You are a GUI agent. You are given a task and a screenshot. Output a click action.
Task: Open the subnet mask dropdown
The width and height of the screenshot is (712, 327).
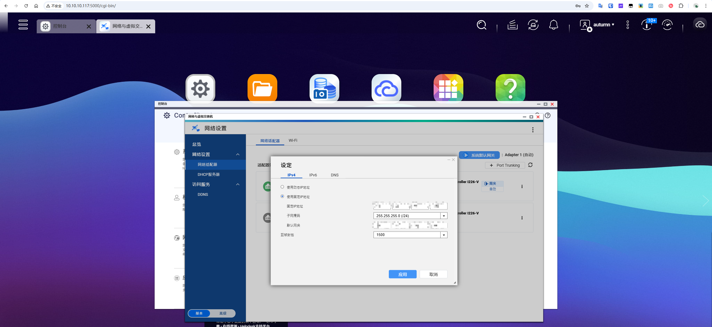(x=444, y=216)
